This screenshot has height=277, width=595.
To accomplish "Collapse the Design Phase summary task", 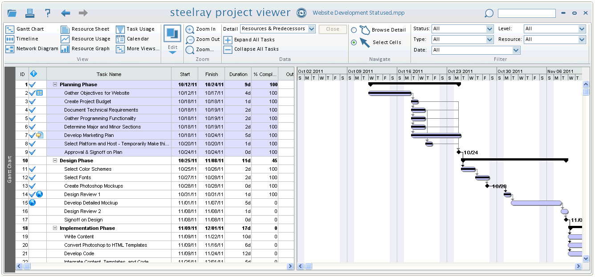I will 55,161.
